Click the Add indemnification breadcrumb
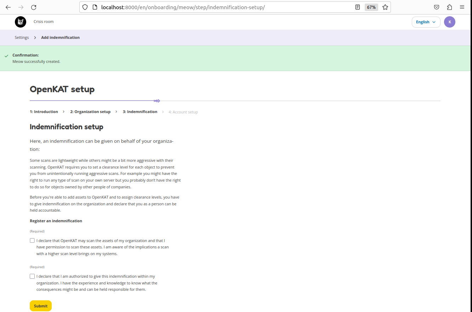This screenshot has height=312, width=472. [60, 37]
